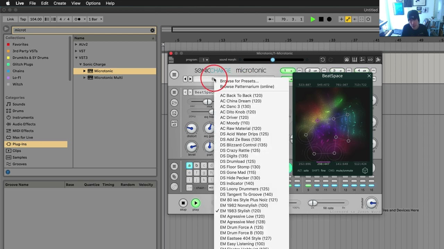This screenshot has height=249, width=444.
Task: Toggle the automation arm button
Action: (x=348, y=19)
